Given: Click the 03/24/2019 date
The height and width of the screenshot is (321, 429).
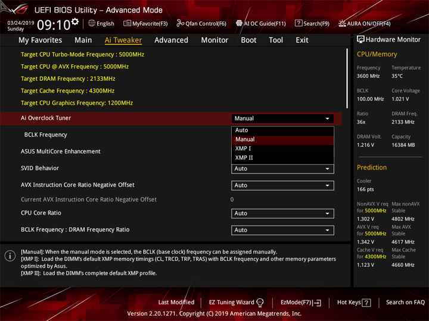Looking at the screenshot, I should (x=20, y=23).
